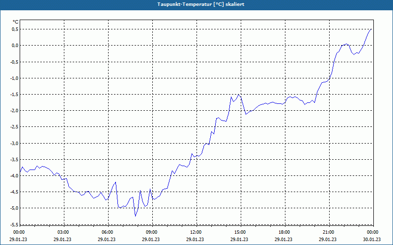Select the 09:00 time label
393x245 pixels.
tap(152, 232)
